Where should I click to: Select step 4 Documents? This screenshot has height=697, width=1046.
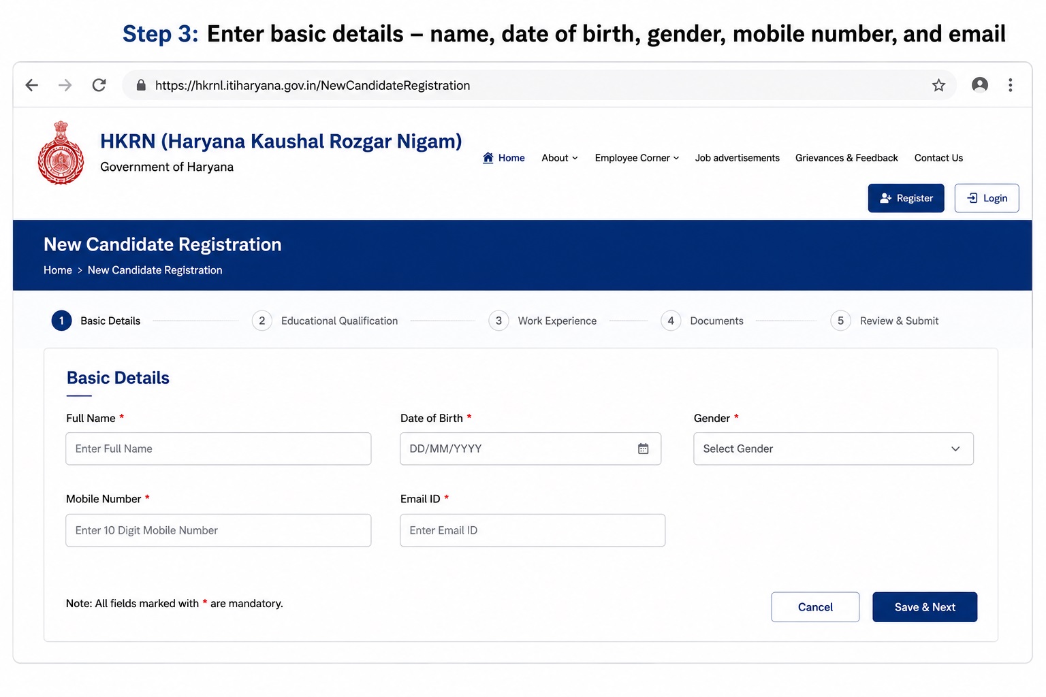[x=702, y=321]
